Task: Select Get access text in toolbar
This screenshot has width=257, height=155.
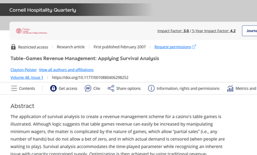Action: 68,88
